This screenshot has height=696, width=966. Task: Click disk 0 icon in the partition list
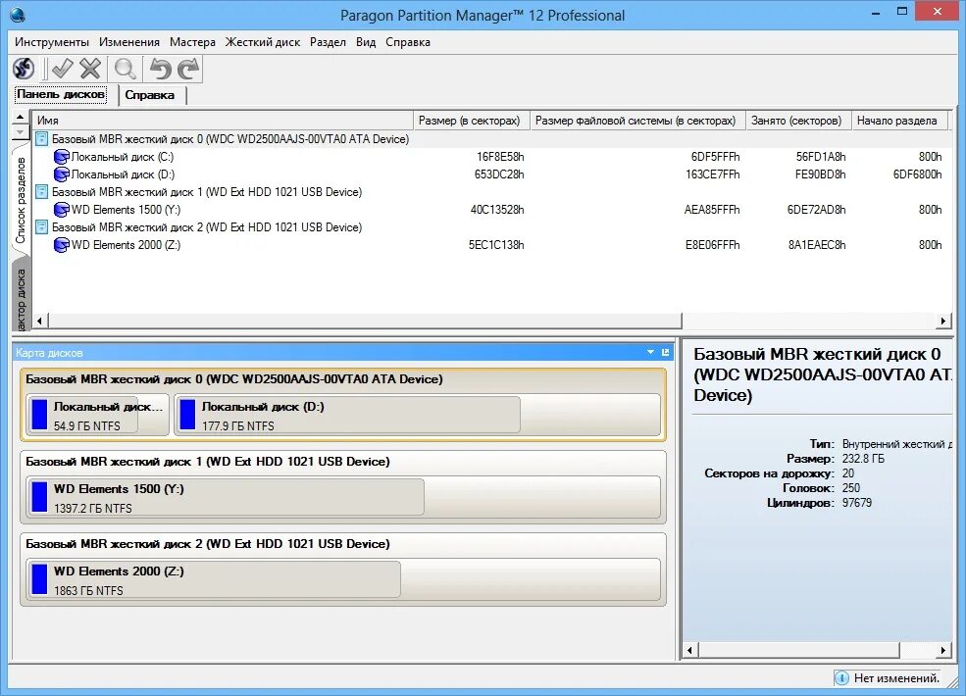(41, 139)
